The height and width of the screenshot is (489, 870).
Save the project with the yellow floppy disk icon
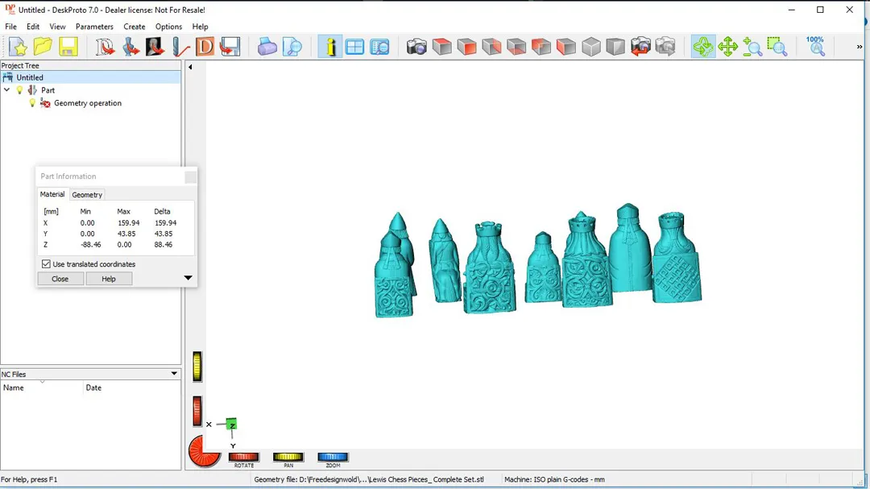[68, 47]
